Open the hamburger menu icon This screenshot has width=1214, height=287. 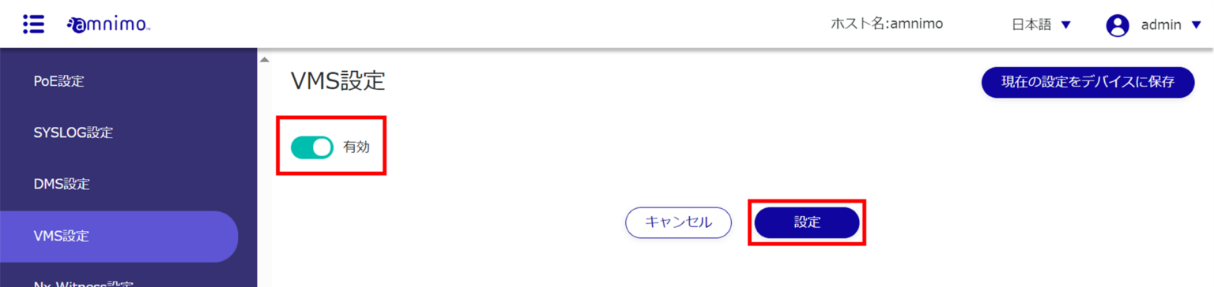click(33, 24)
